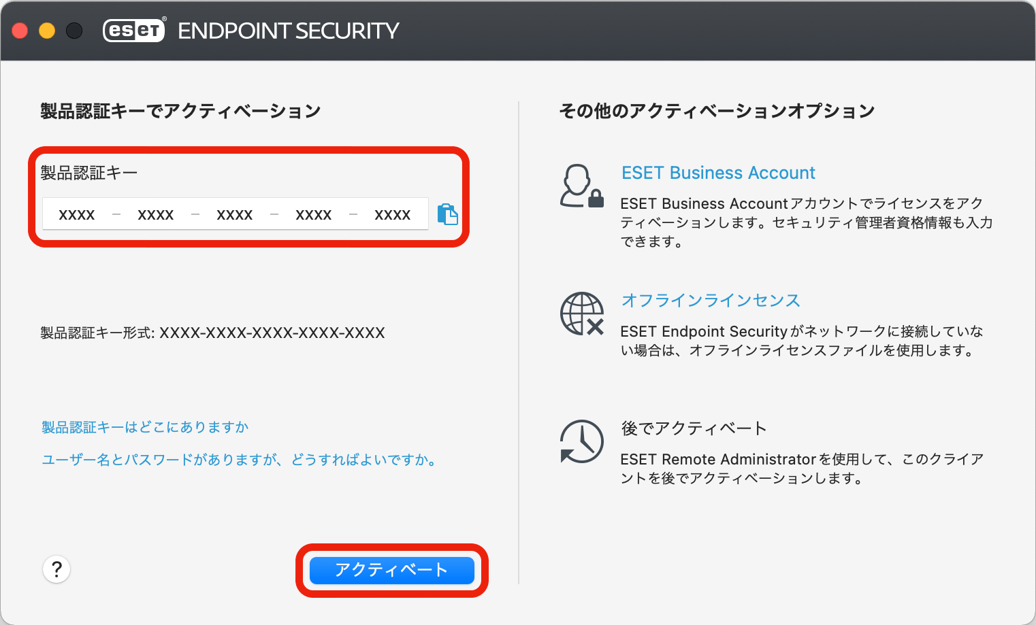The image size is (1036, 625).
Task: Click the second XXXX license key segment
Action: pos(156,215)
